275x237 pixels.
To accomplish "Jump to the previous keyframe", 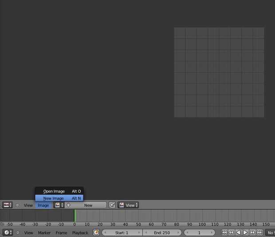I will pos(232,233).
